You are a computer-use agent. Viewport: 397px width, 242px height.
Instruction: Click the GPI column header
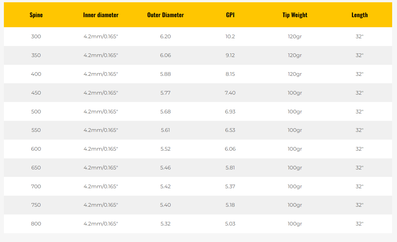(x=230, y=15)
